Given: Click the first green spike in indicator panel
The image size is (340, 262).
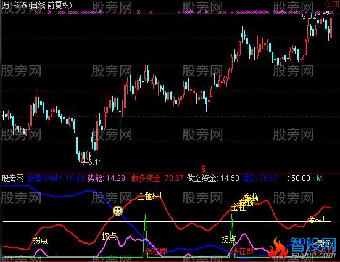Looking at the screenshot, I should [145, 235].
